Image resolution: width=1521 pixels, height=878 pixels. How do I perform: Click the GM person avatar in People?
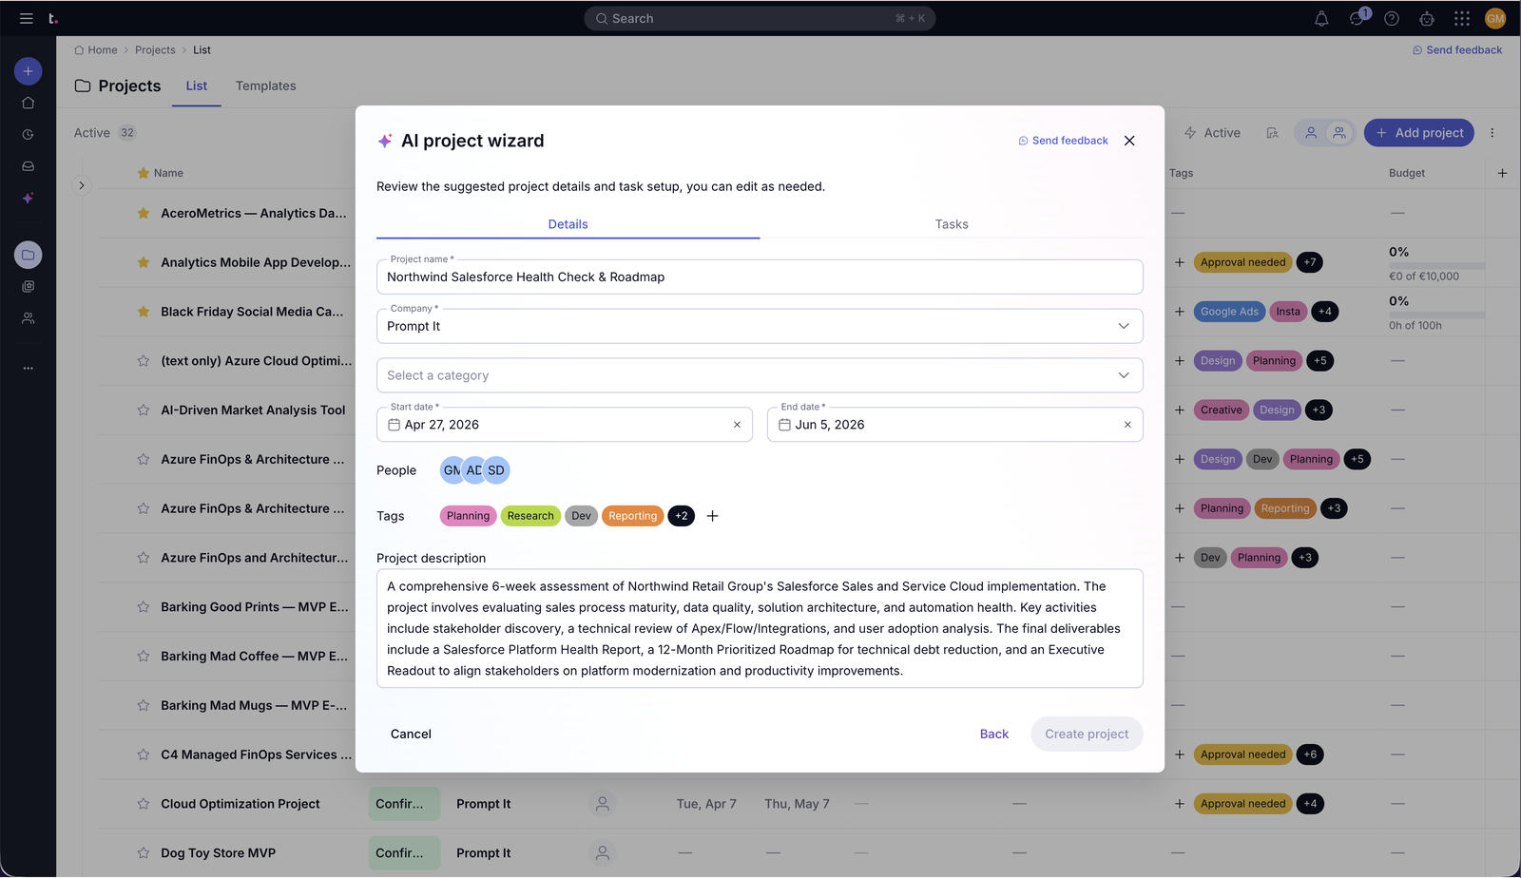[451, 470]
